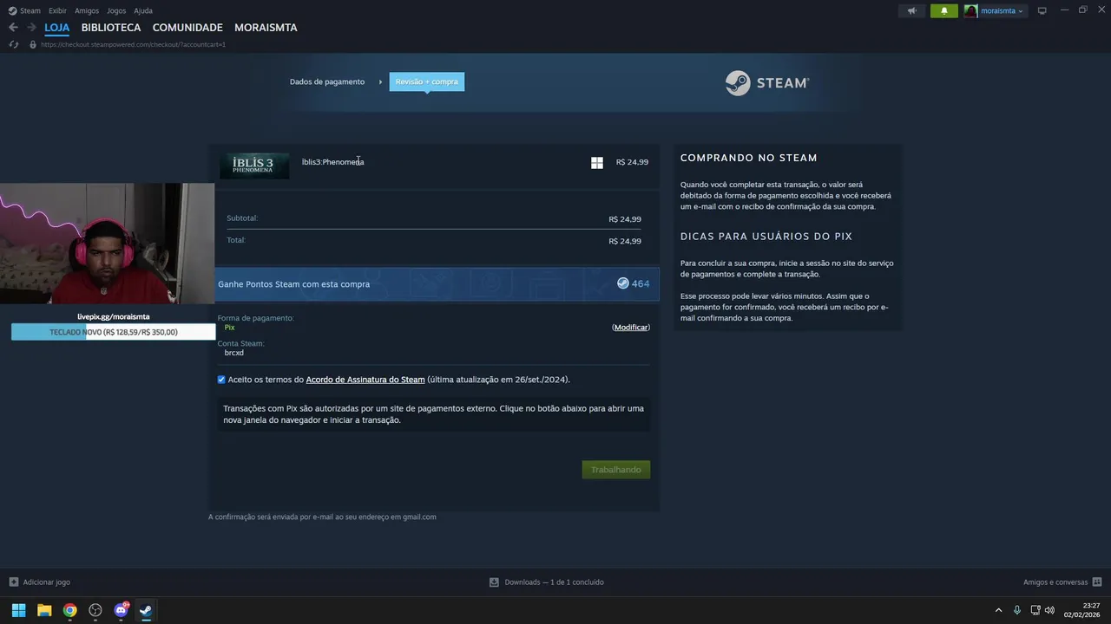Click the brcxd Steam account name
Viewport: 1111px width, 624px height.
click(234, 353)
